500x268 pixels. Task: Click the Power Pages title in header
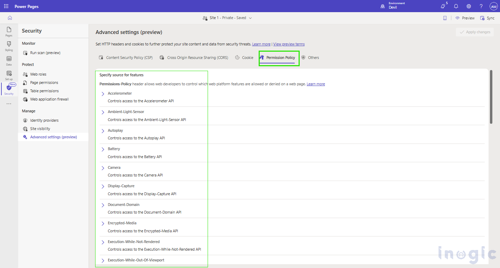point(27,6)
